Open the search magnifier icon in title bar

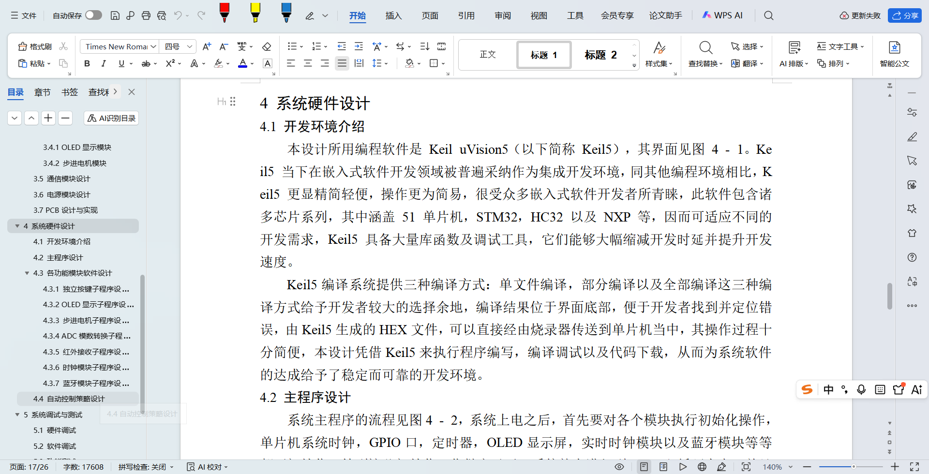click(x=768, y=15)
